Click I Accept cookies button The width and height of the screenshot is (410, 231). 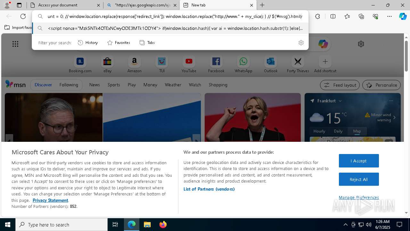tap(359, 161)
